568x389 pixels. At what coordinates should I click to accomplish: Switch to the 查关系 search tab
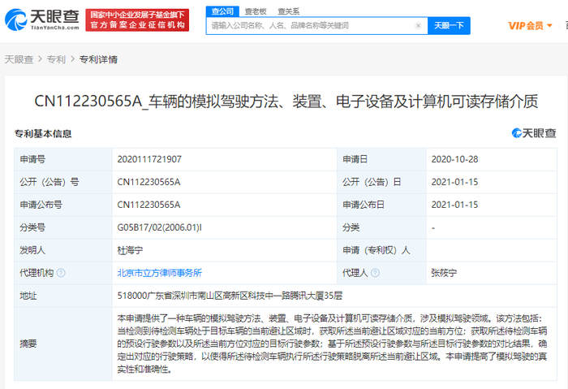[x=288, y=11]
